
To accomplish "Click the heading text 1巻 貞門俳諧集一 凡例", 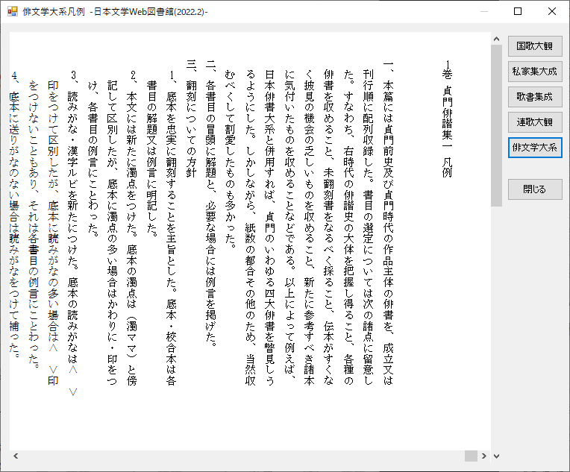I will tap(447, 119).
